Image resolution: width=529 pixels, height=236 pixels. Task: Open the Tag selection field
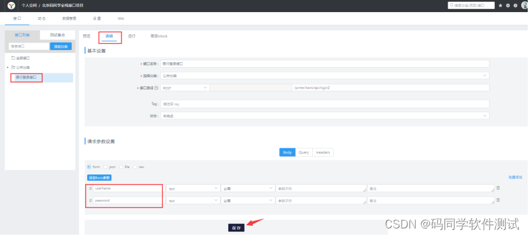click(324, 104)
